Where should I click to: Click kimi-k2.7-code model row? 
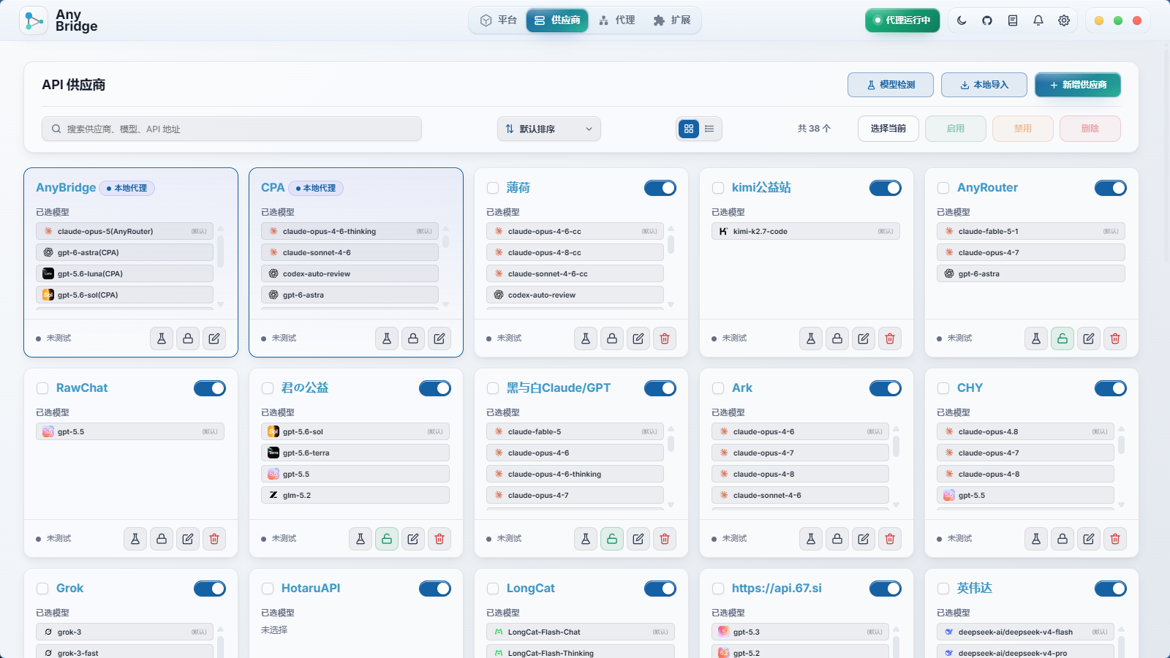[x=806, y=232]
